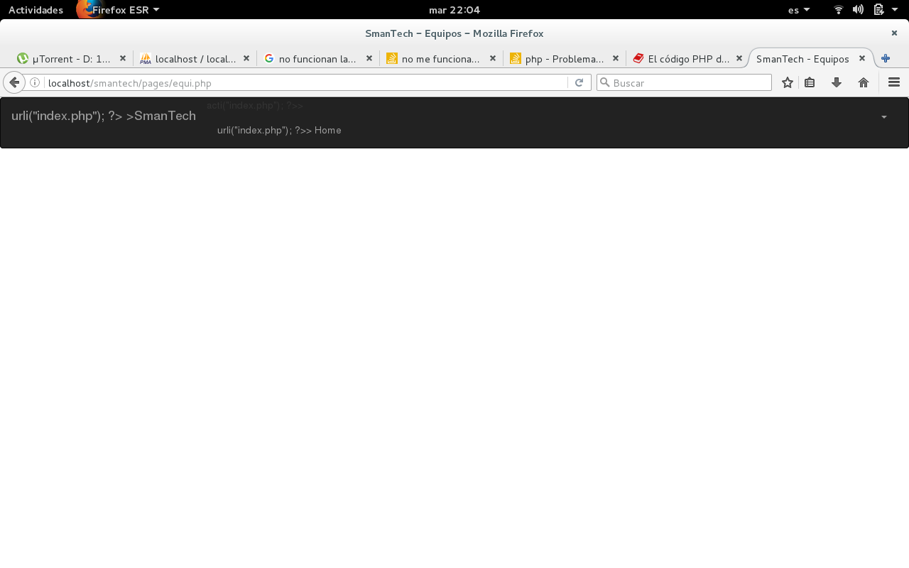Open the site information icon in URL bar

tap(35, 83)
